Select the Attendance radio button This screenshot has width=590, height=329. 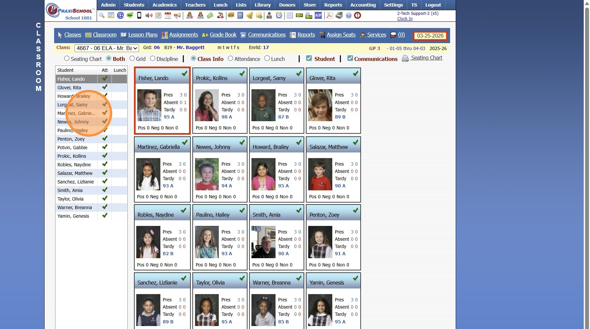point(231,59)
